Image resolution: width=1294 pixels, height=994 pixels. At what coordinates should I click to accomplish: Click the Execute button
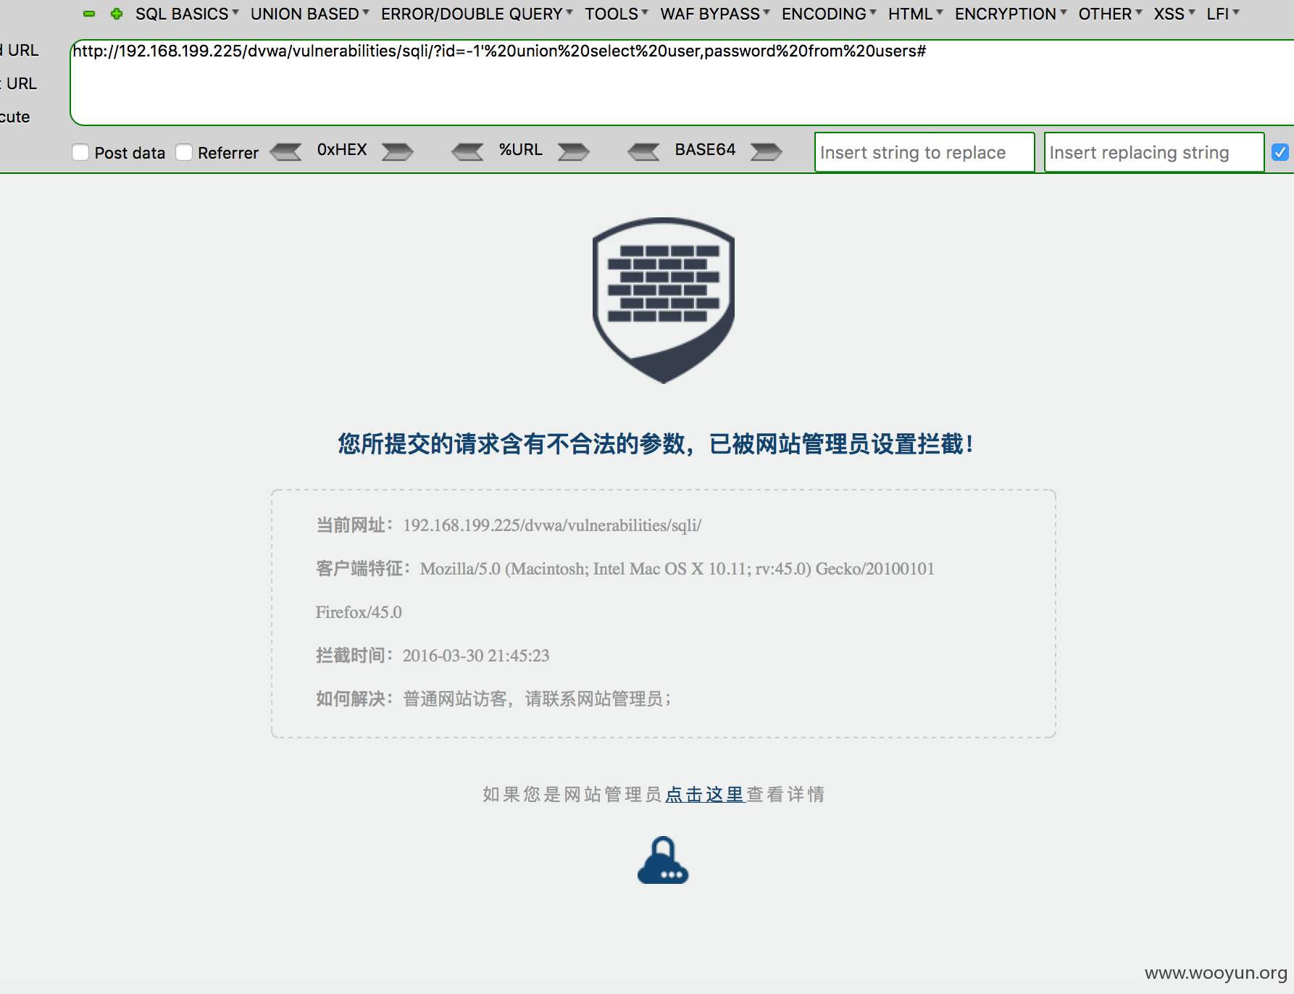[x=15, y=117]
